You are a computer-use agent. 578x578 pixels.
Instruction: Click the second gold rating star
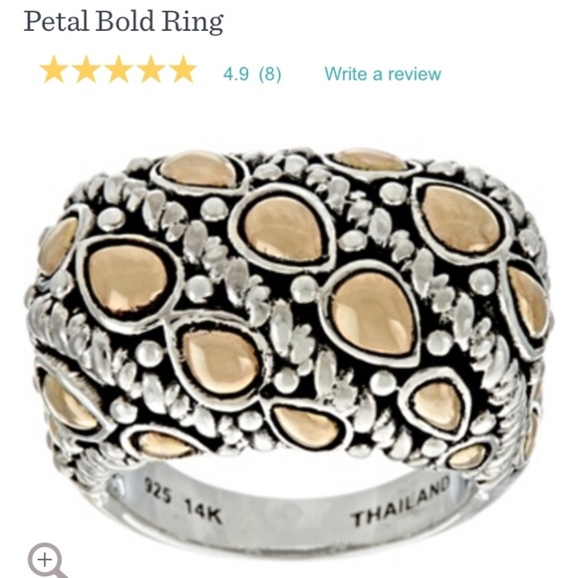pyautogui.click(x=87, y=69)
